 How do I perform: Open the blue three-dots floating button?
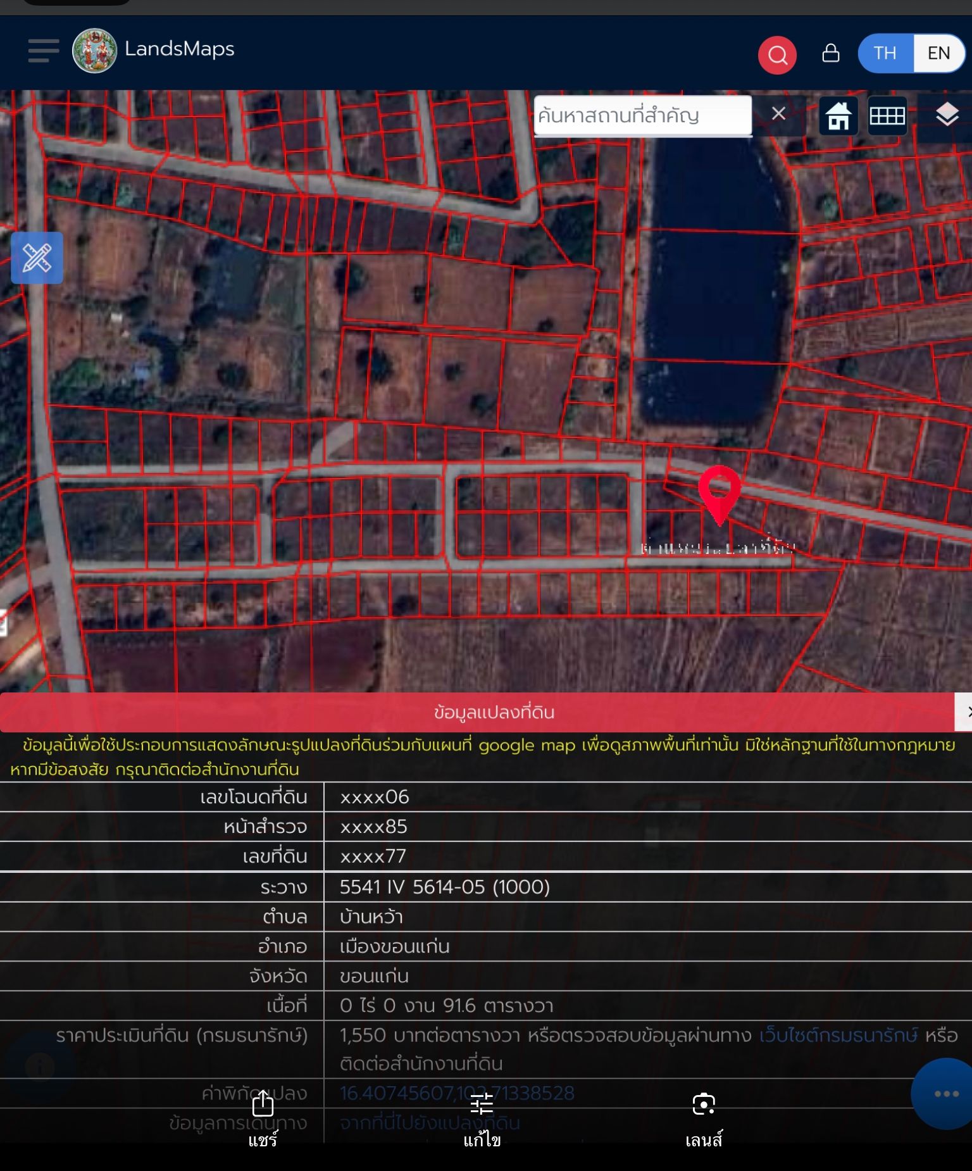point(944,1094)
